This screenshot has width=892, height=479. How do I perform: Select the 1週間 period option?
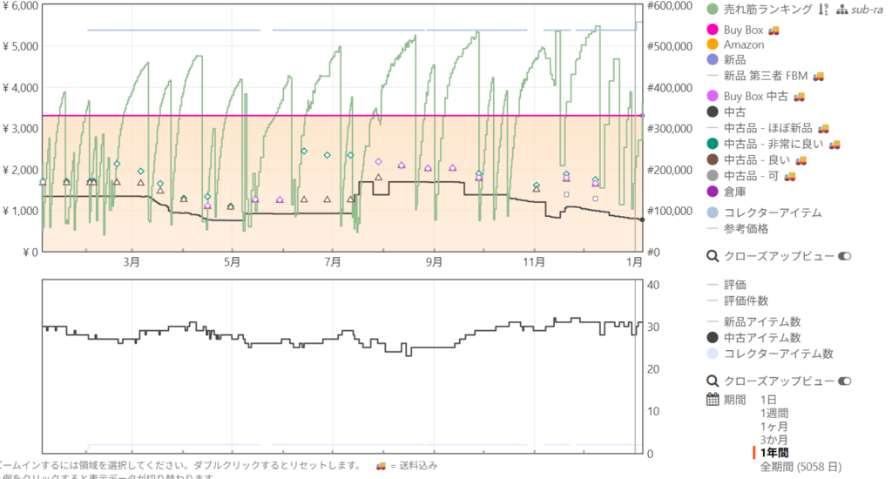[775, 413]
